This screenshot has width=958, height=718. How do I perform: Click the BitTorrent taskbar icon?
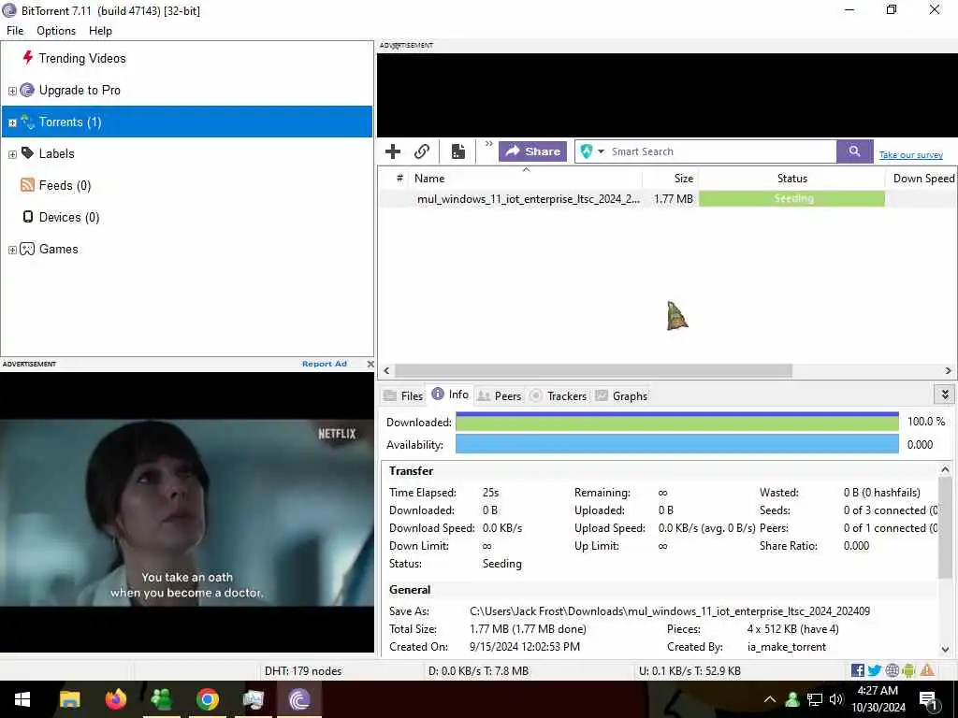point(299,699)
